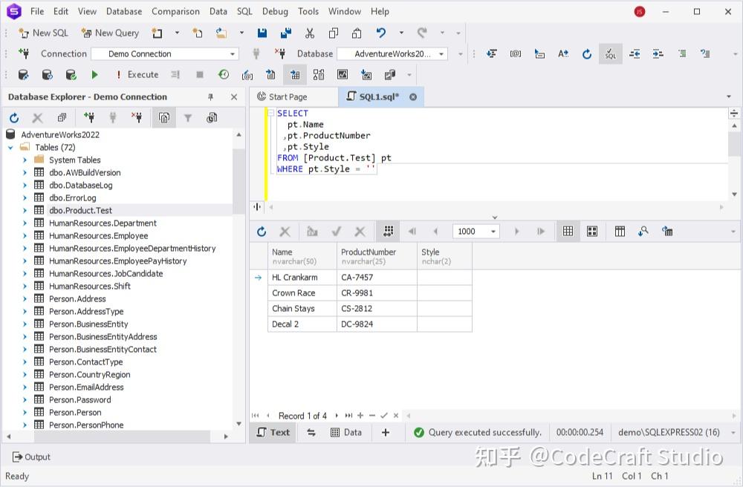The width and height of the screenshot is (743, 487).
Task: Switch results to card view
Action: [x=592, y=231]
